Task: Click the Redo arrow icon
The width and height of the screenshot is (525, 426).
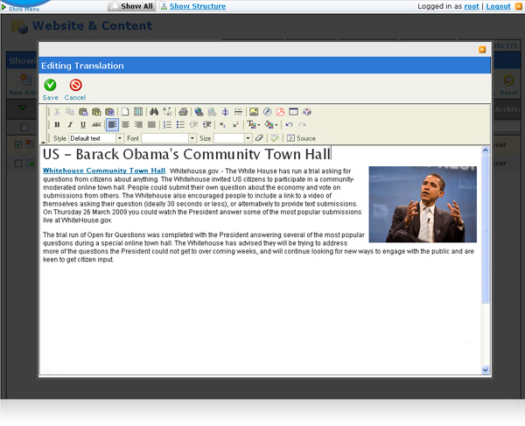Action: click(x=302, y=125)
